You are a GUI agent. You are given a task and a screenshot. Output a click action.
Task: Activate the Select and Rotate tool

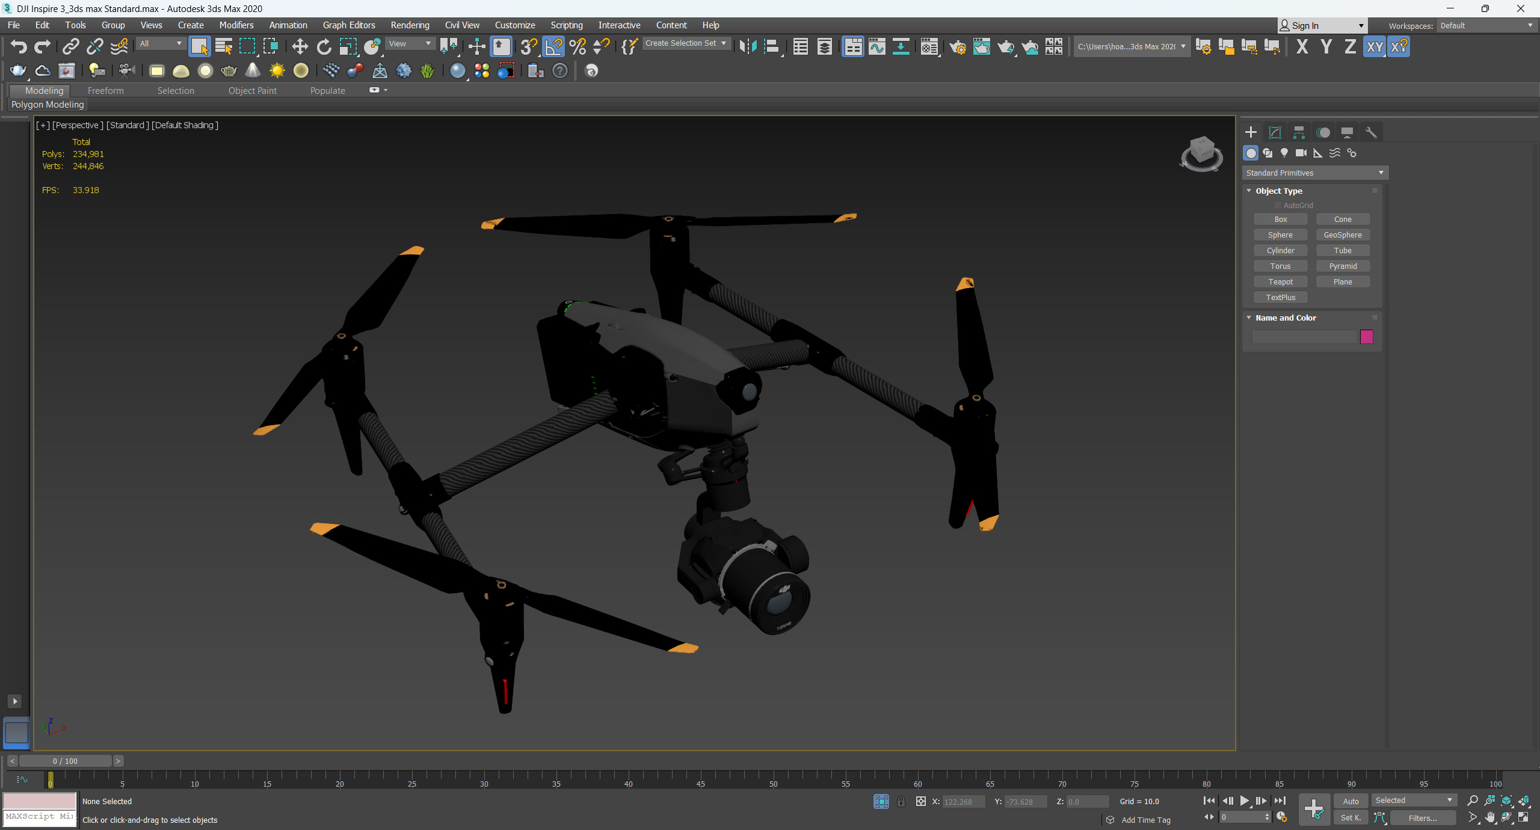click(324, 46)
